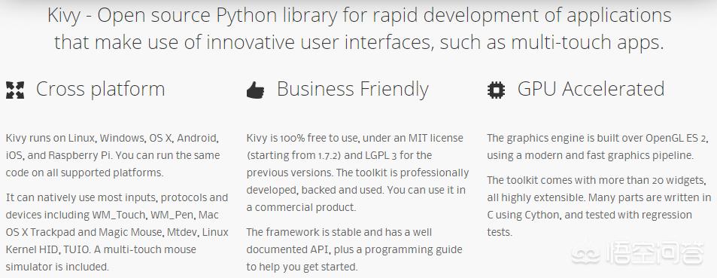The image size is (717, 278).
Task: Click the line 'code on all supported platforms.'
Action: (x=84, y=173)
